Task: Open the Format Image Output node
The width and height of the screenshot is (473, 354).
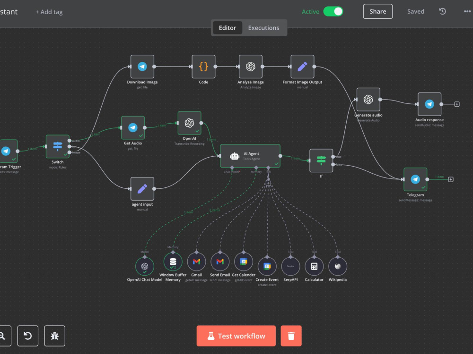Action: 302,67
